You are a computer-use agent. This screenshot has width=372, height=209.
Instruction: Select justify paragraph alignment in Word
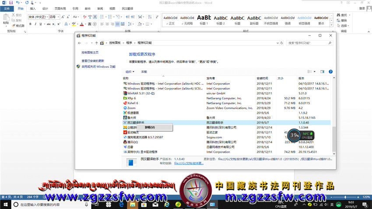pos(117,24)
